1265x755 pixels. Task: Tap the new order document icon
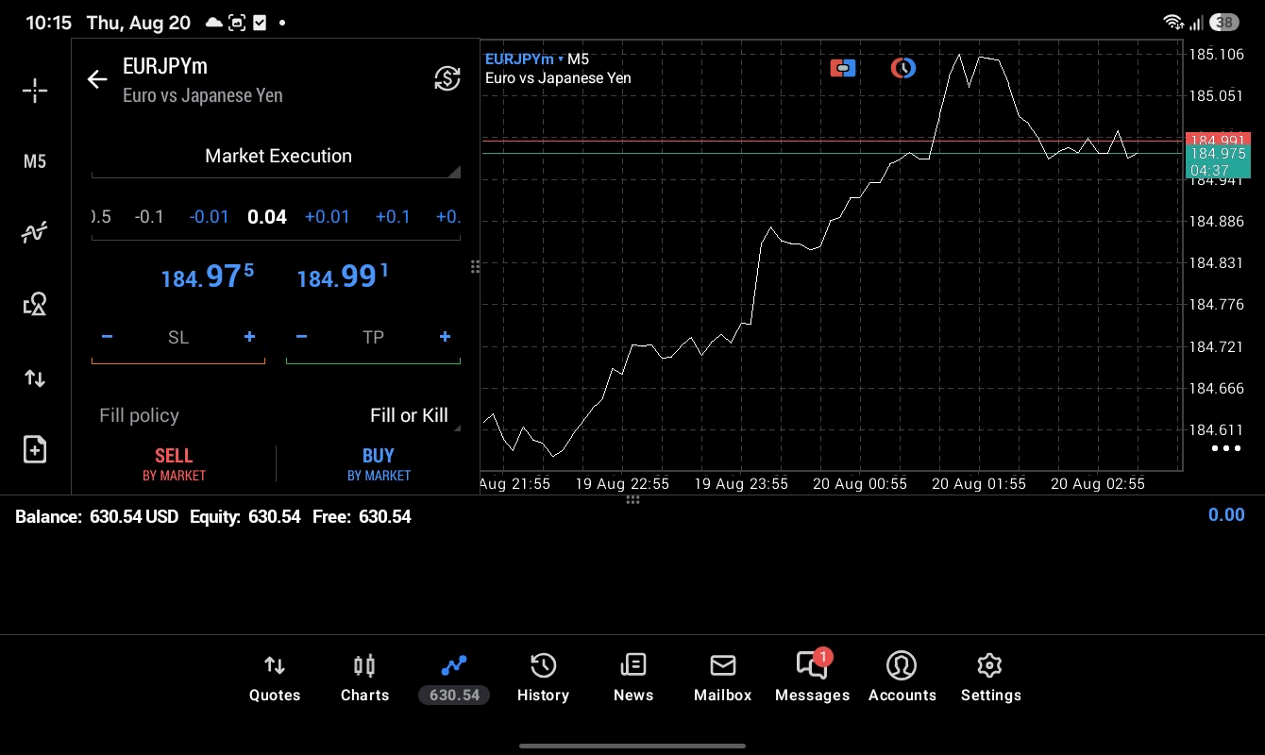[35, 449]
